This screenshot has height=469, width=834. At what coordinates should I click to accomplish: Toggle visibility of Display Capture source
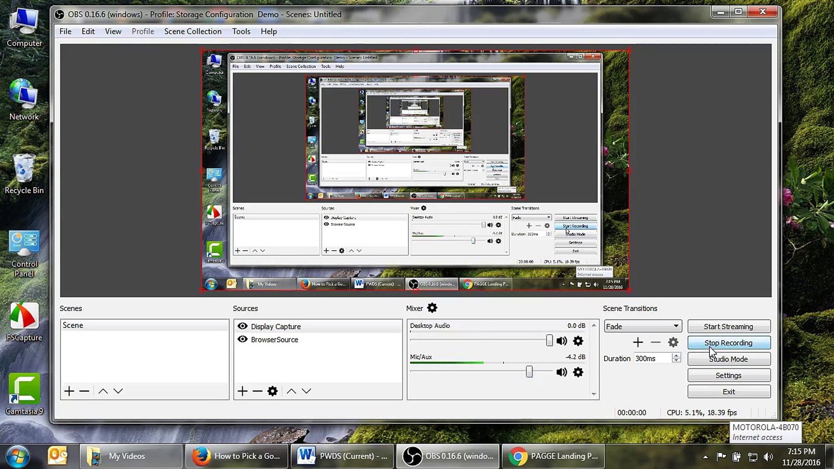[x=242, y=326]
